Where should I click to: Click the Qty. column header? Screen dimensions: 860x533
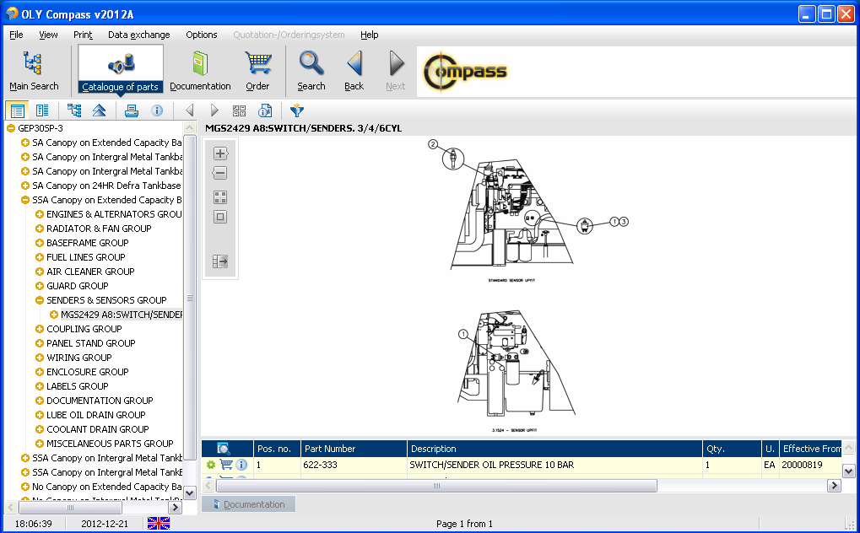click(732, 450)
